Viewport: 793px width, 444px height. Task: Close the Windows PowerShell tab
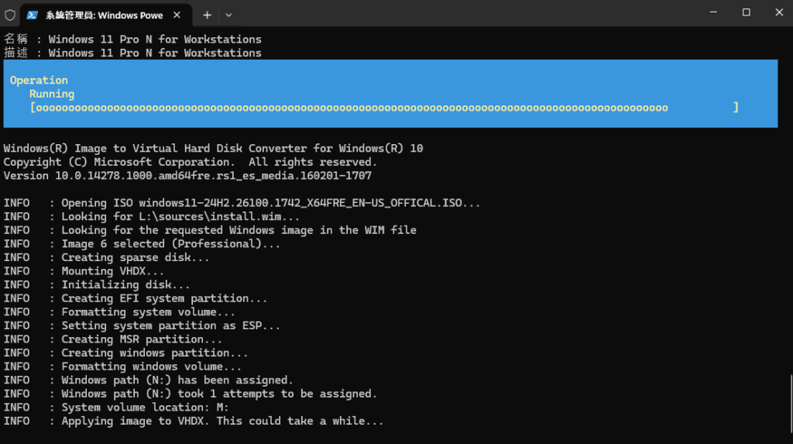pos(177,15)
